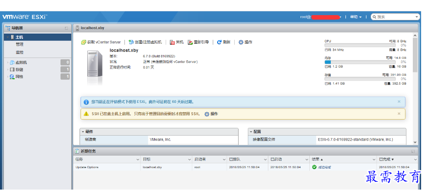425x192 pixels.
Task: Click the 操作 gear in SSH warning
Action: [x=211, y=114]
